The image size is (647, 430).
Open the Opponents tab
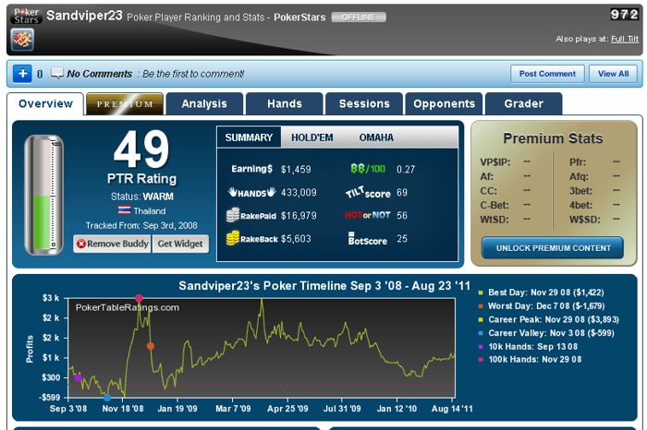tap(444, 103)
